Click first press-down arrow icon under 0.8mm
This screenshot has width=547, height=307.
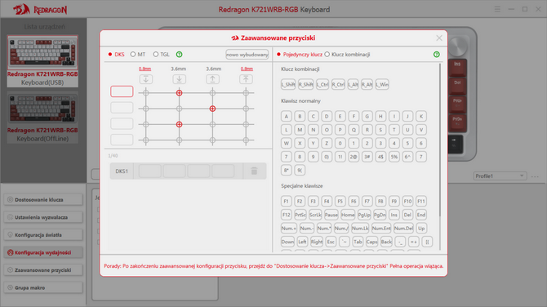tap(146, 79)
